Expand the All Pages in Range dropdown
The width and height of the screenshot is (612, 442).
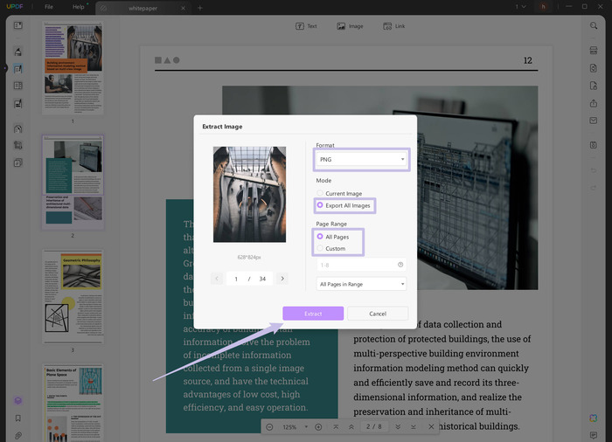tap(361, 284)
